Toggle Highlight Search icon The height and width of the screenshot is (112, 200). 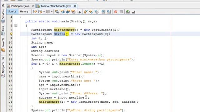[73, 12]
